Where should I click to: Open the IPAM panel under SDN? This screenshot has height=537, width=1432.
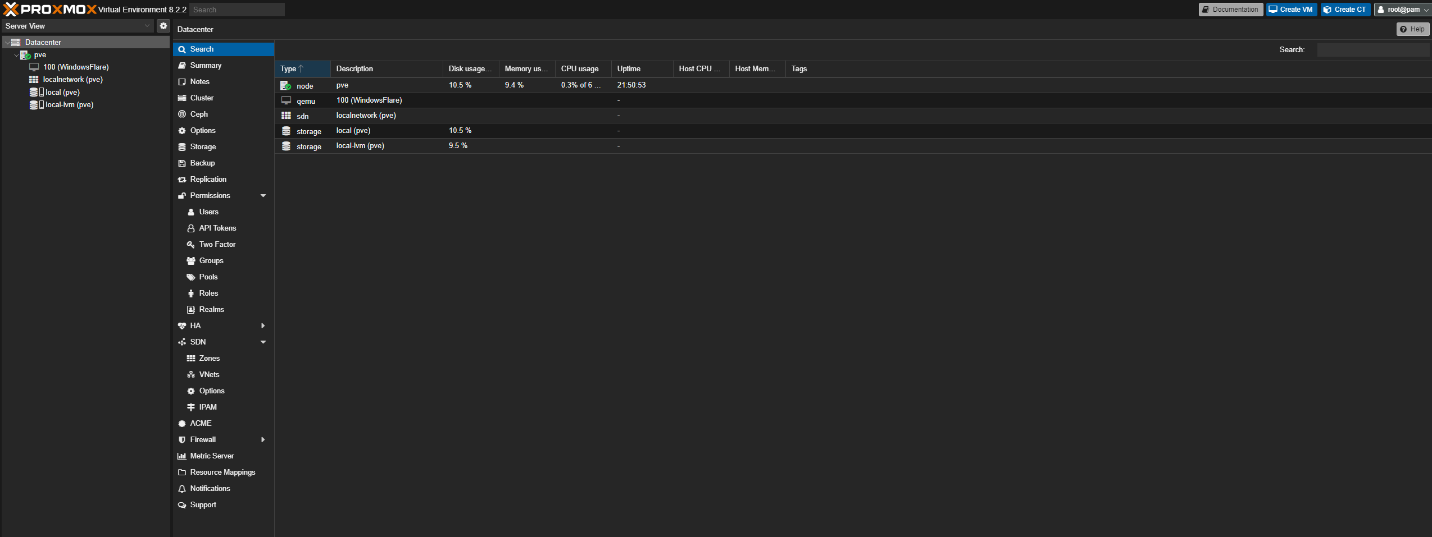(208, 407)
